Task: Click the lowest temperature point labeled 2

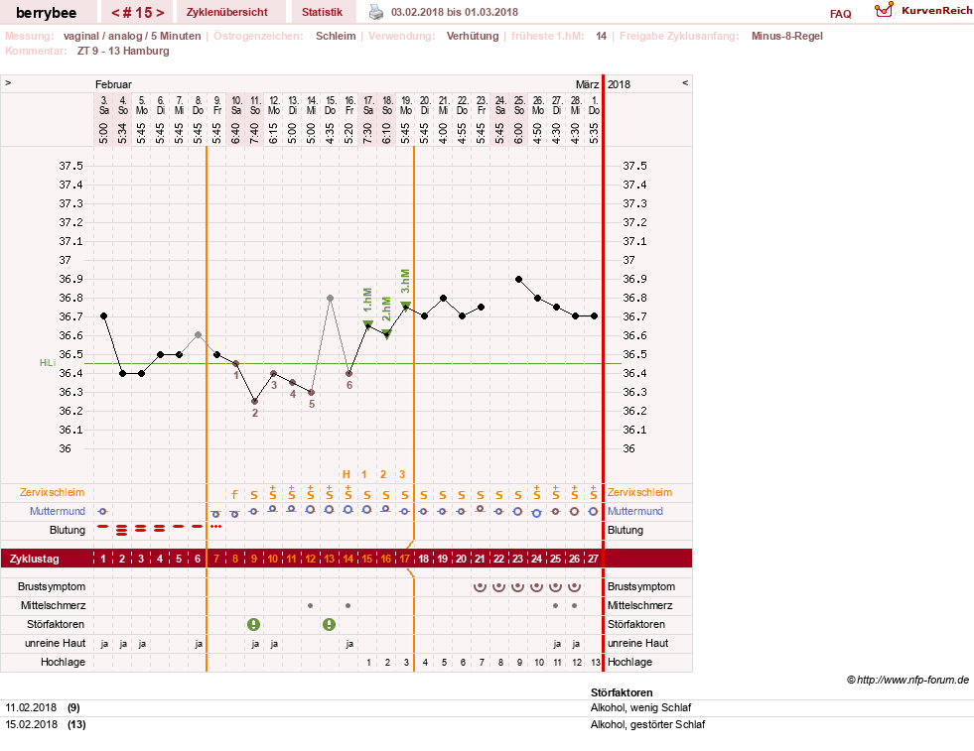Action: coord(255,402)
